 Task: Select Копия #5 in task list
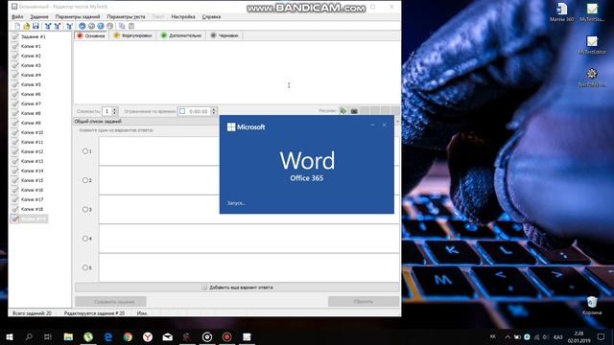pos(31,84)
